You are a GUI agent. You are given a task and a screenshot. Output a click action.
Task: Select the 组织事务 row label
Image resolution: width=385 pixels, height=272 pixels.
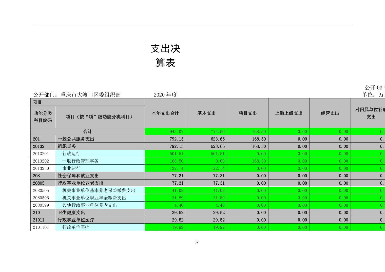coord(67,146)
